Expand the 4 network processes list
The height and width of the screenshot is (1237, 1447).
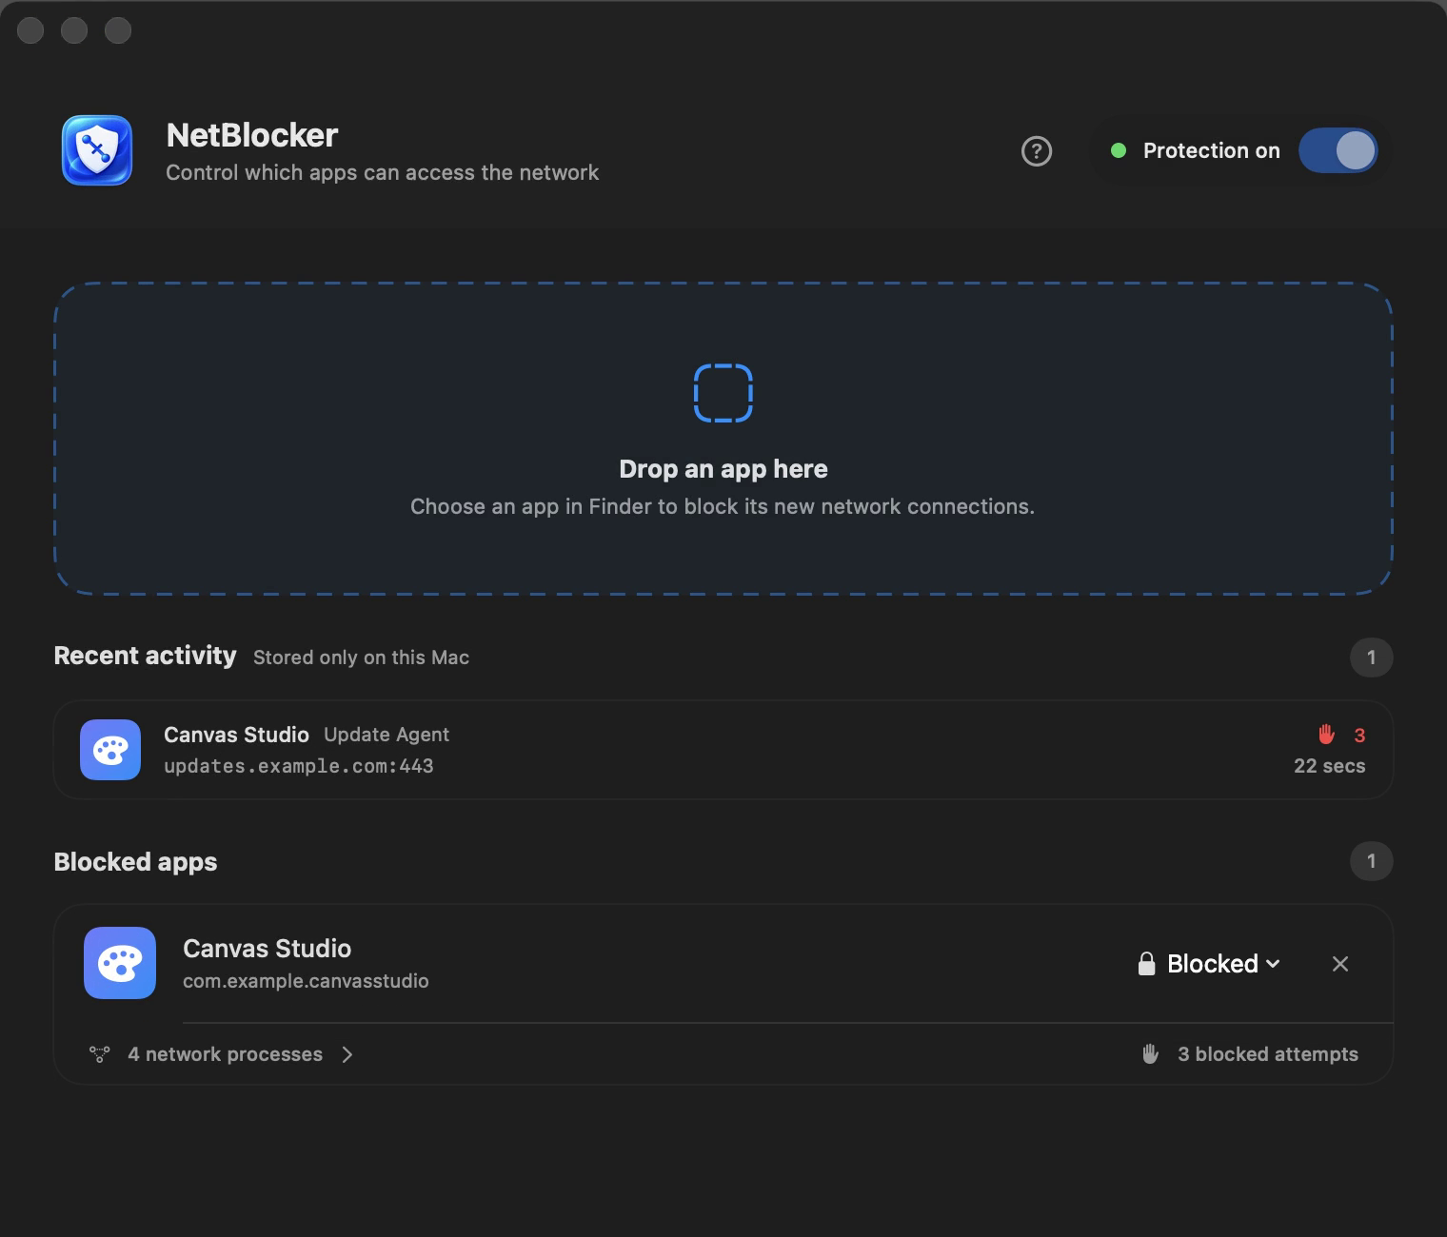[x=222, y=1054]
